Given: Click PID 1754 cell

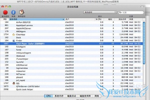Looking at the screenshot, I should click(x=6, y=34).
